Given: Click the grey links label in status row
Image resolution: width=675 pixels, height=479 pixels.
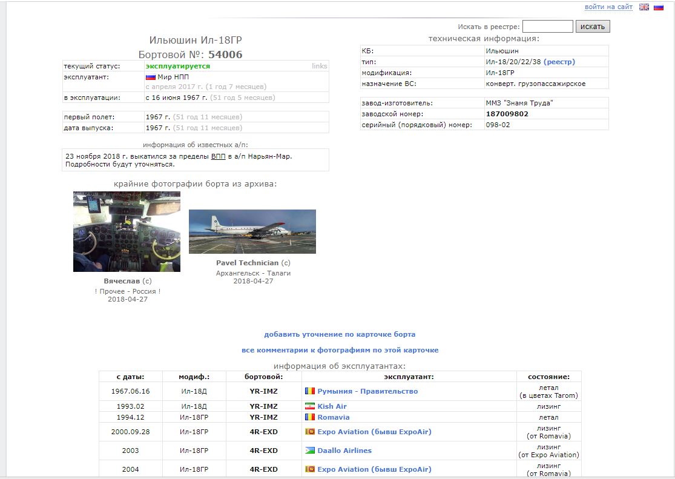Looking at the screenshot, I should (x=319, y=66).
